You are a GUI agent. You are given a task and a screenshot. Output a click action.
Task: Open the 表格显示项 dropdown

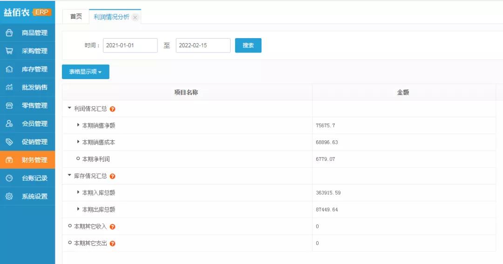tap(86, 72)
